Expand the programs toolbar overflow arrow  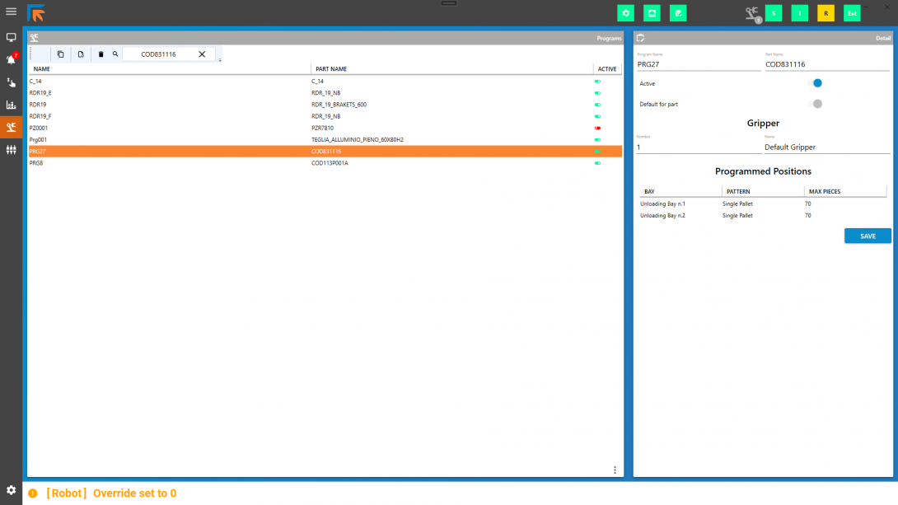click(220, 60)
